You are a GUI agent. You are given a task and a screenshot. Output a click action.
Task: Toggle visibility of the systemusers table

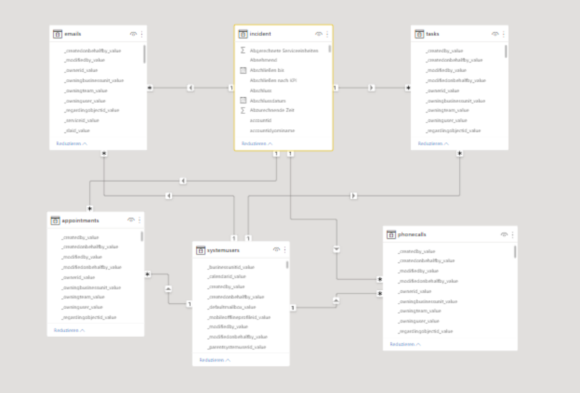(x=276, y=250)
